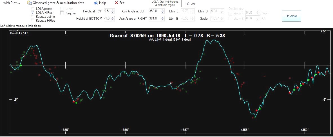Viewport: 333px width, 137px height.
Task: Click the Observed graze data clipboard icon
Action: 29,3
